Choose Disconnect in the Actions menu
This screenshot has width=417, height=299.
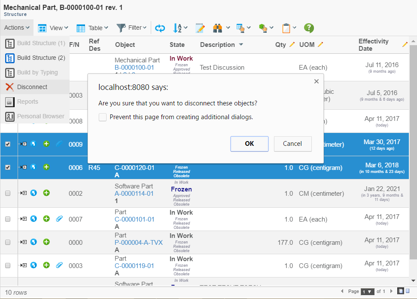(x=32, y=87)
